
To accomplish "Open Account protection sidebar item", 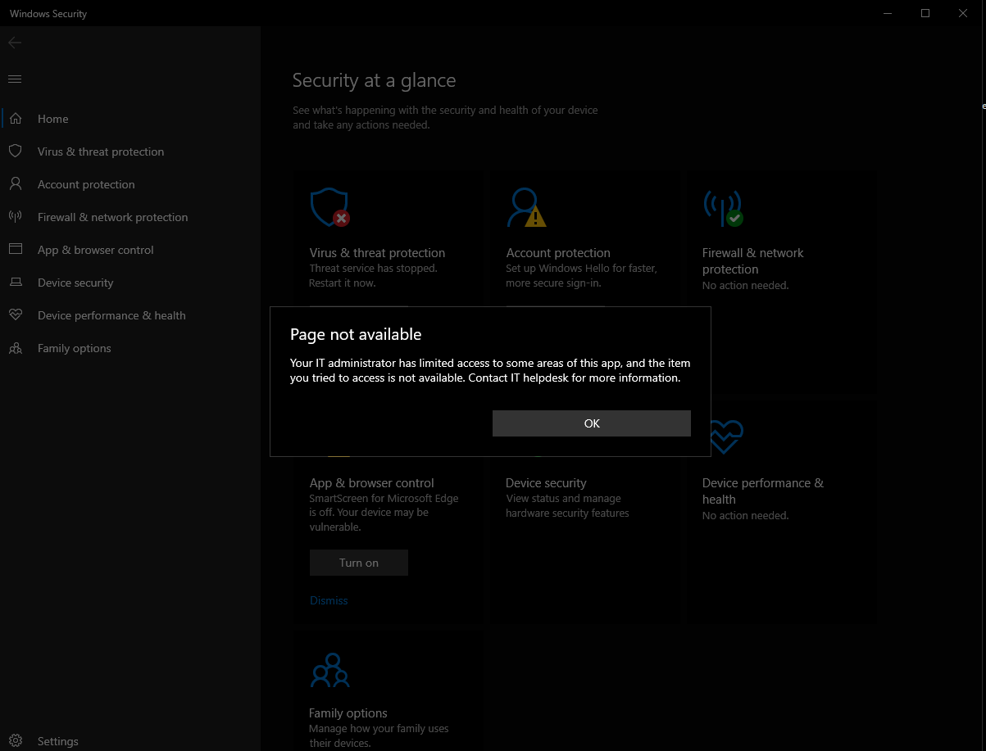I will tap(131, 184).
